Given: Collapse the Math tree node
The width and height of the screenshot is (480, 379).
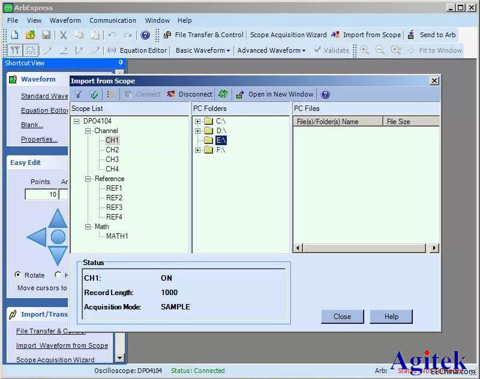Looking at the screenshot, I should point(88,227).
